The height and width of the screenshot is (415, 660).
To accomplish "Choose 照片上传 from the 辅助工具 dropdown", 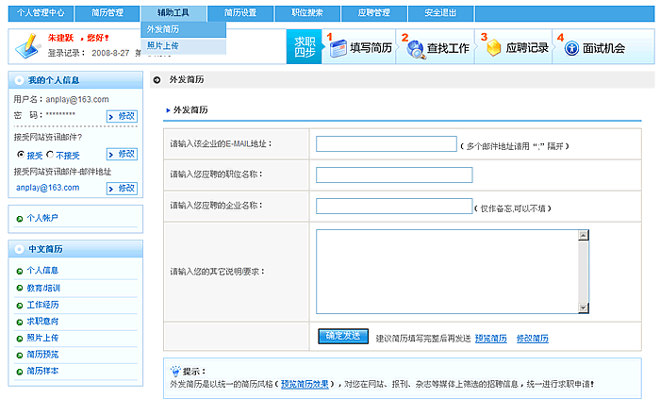I will (163, 45).
